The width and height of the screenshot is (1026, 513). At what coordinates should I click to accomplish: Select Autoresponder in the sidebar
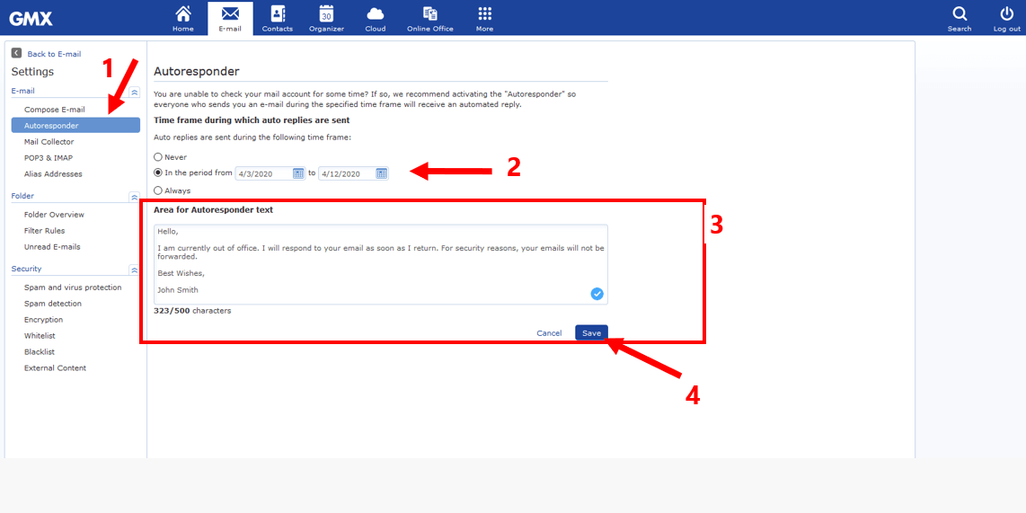pos(75,126)
